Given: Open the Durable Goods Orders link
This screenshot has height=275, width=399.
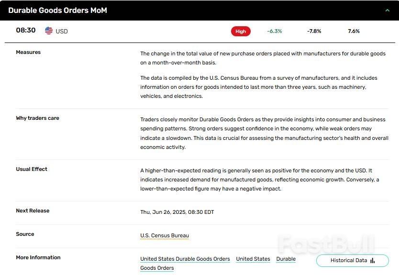Looking at the screenshot, I should (286, 258).
